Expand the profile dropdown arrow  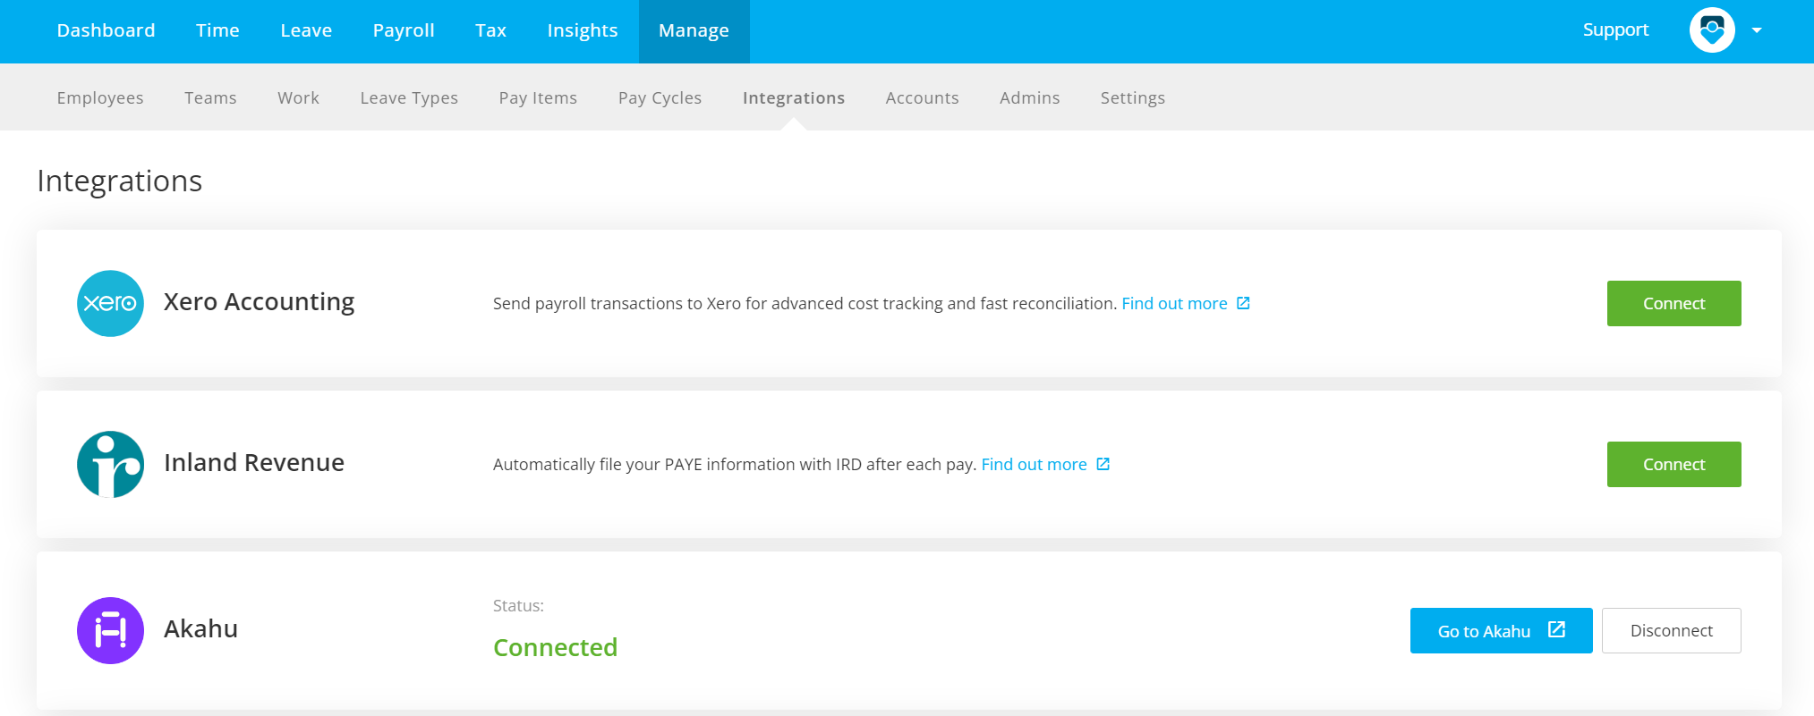point(1757,30)
